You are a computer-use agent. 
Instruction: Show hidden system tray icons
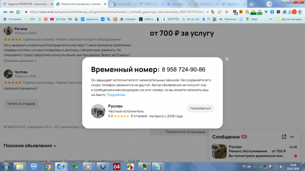(254, 167)
